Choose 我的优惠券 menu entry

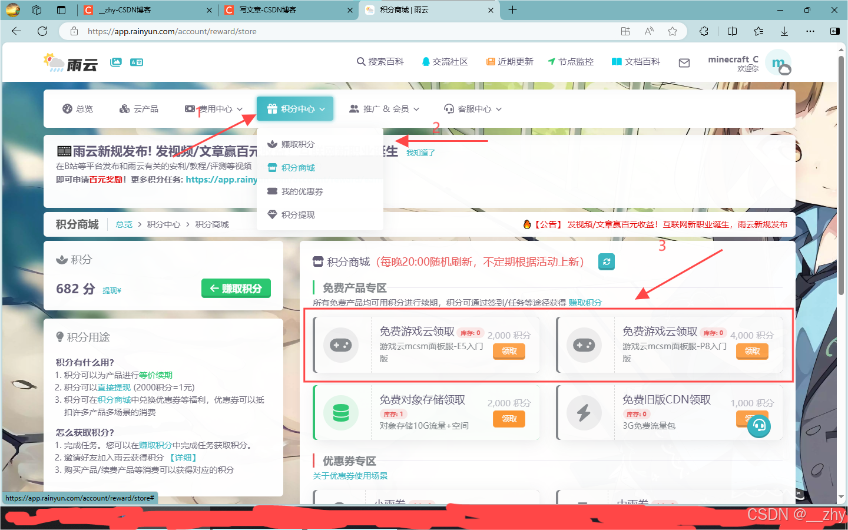click(320, 191)
